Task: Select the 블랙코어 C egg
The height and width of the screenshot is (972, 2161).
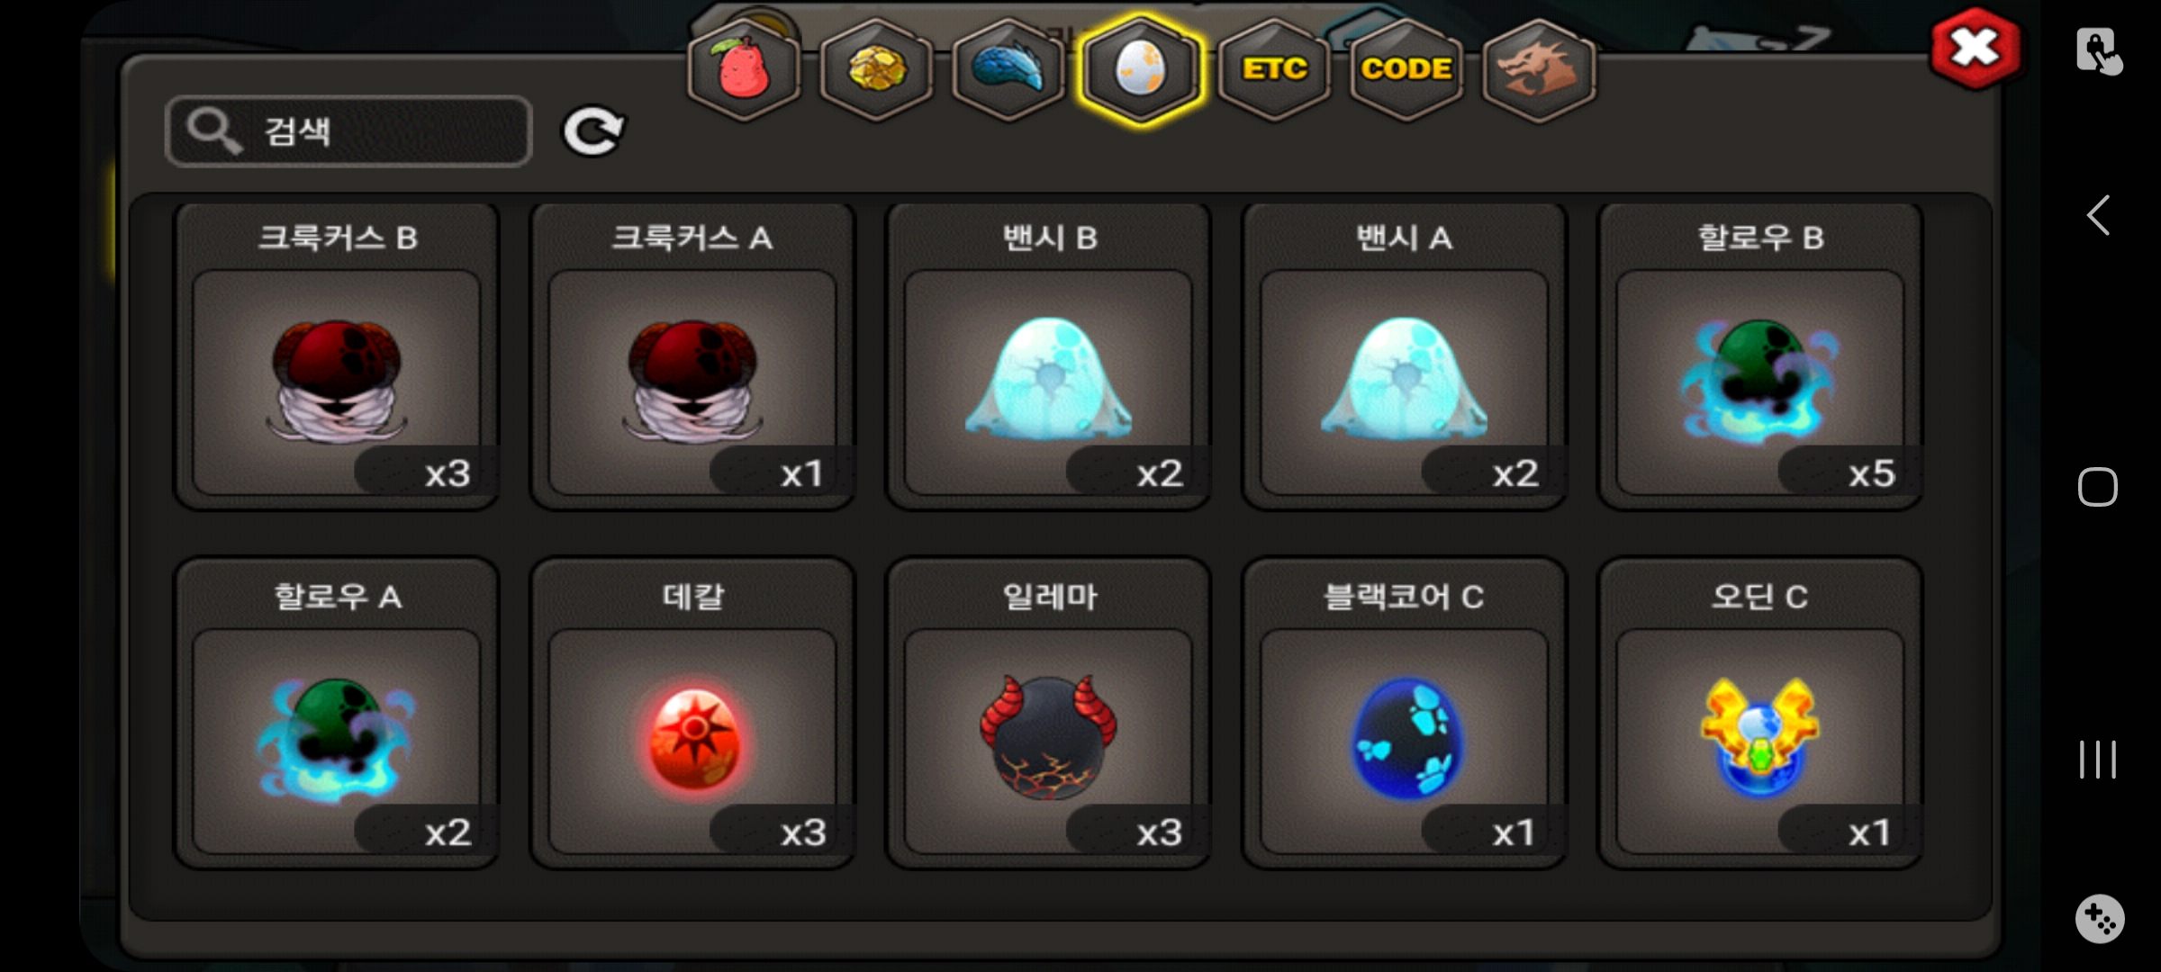Action: [1405, 714]
